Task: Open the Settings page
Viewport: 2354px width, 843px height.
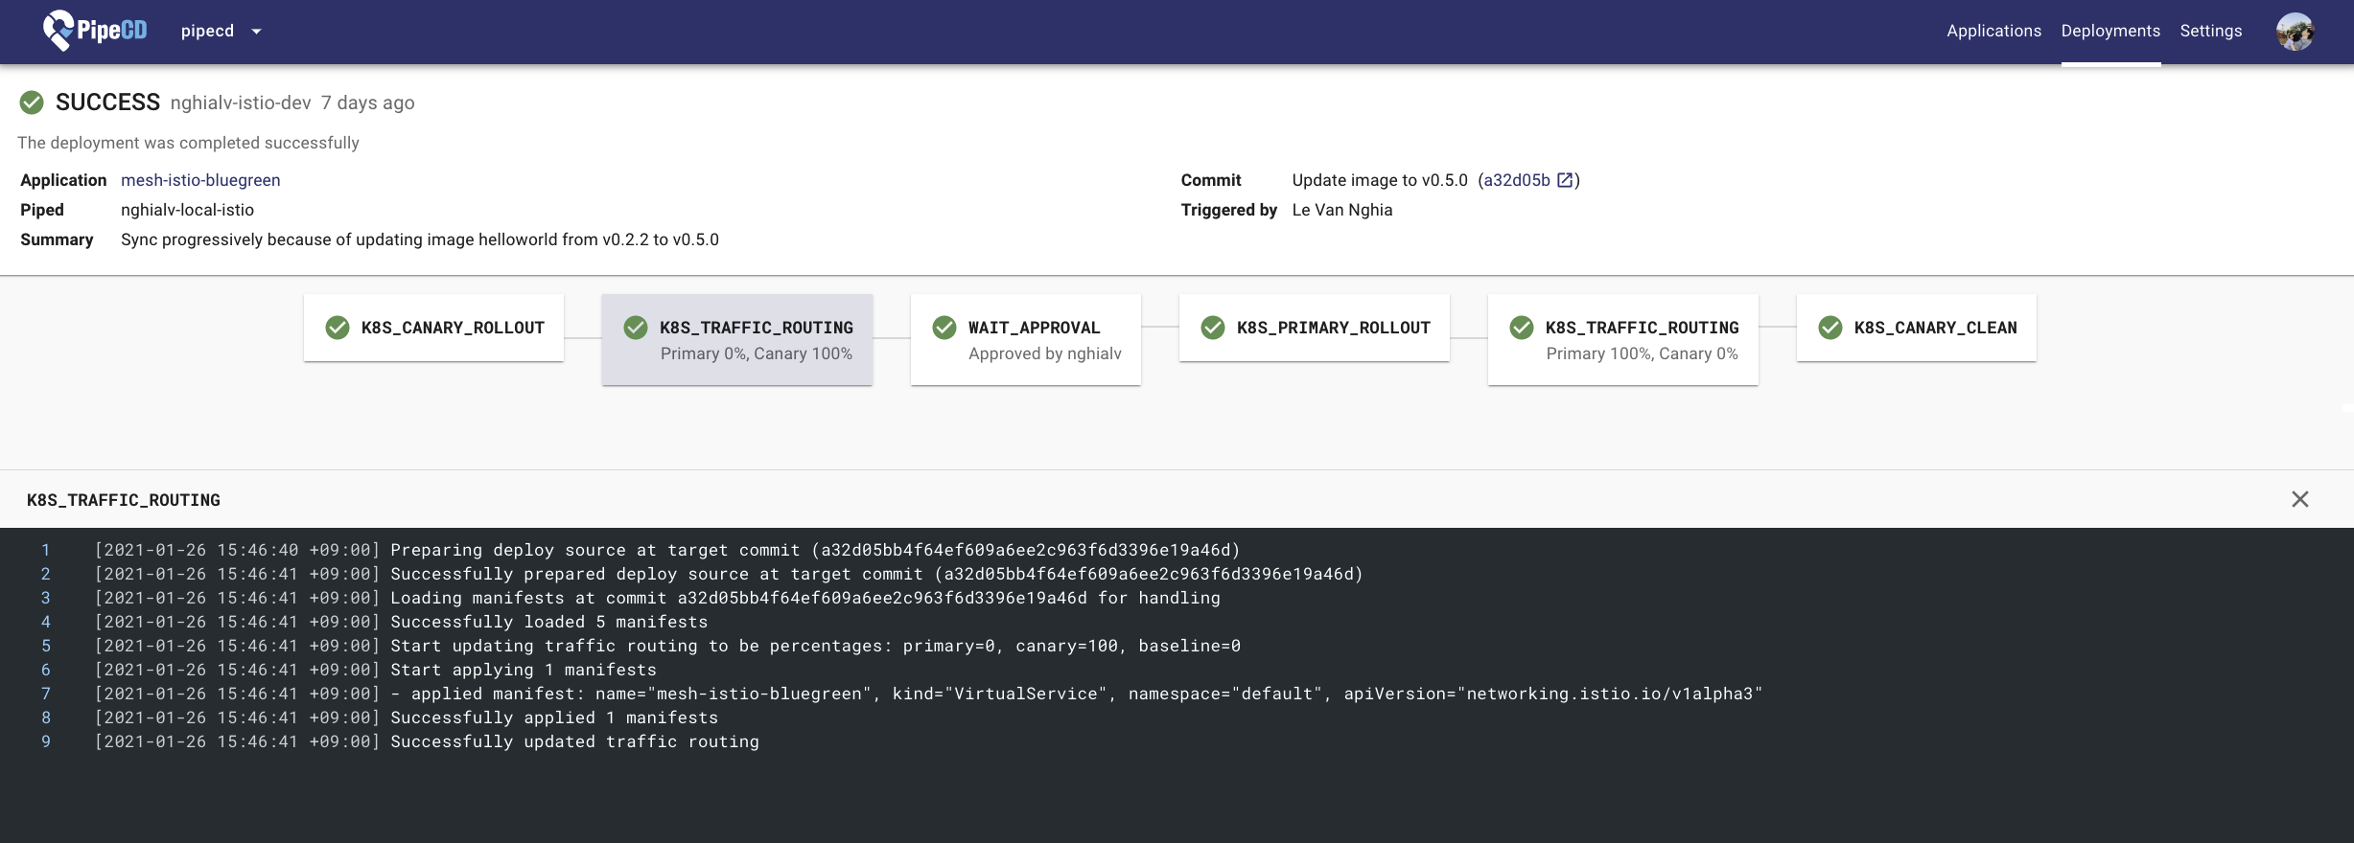Action: (2210, 31)
